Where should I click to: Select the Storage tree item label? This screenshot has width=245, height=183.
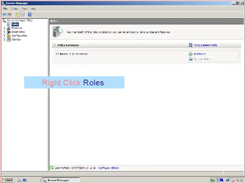coord(16,40)
